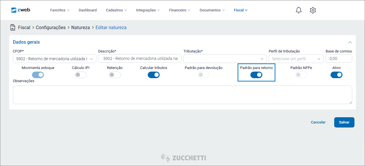Go to the Dashboard page

[88, 10]
